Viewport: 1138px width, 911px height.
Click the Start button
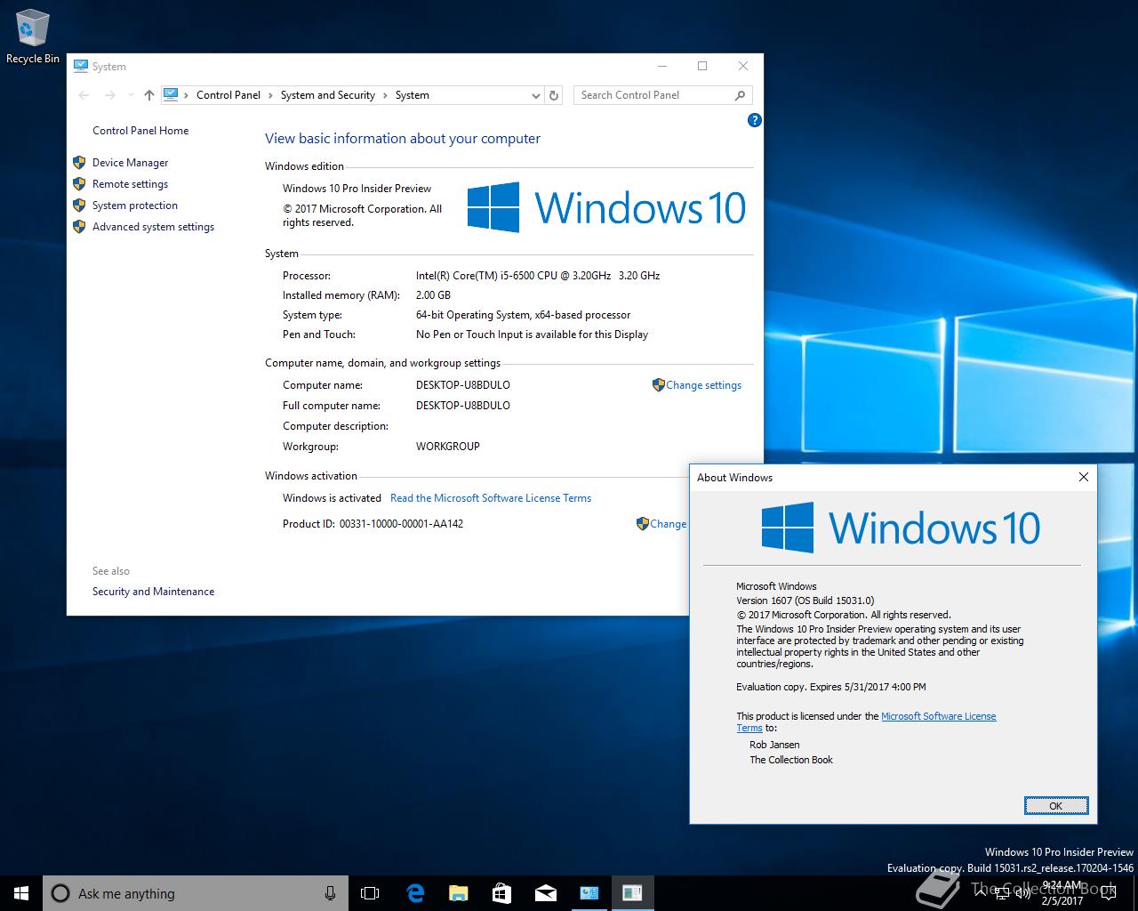pyautogui.click(x=21, y=893)
